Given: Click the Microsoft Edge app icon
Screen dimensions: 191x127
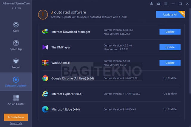Looking at the screenshot, I should tap(45, 109).
